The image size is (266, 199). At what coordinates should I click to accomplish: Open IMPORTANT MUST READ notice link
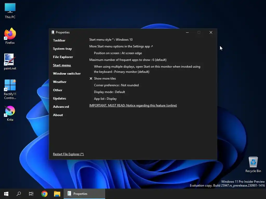click(133, 105)
